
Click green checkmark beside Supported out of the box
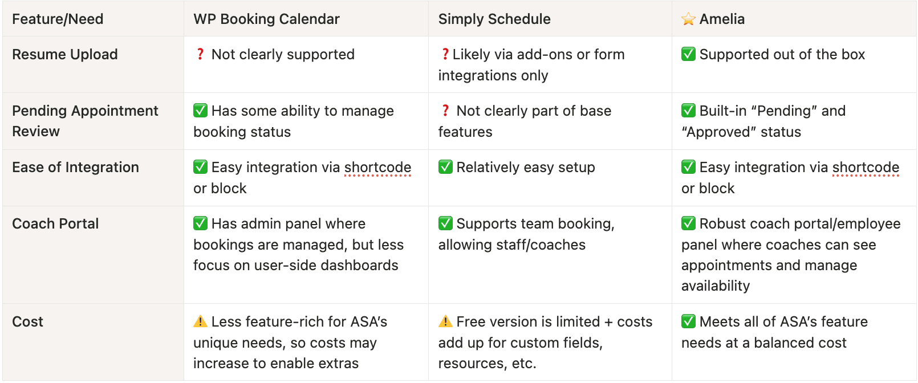688,54
